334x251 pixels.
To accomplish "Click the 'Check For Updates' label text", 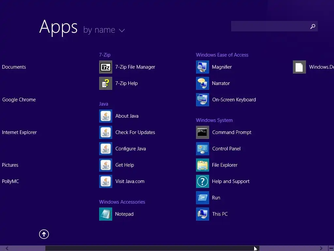I will [x=135, y=132].
